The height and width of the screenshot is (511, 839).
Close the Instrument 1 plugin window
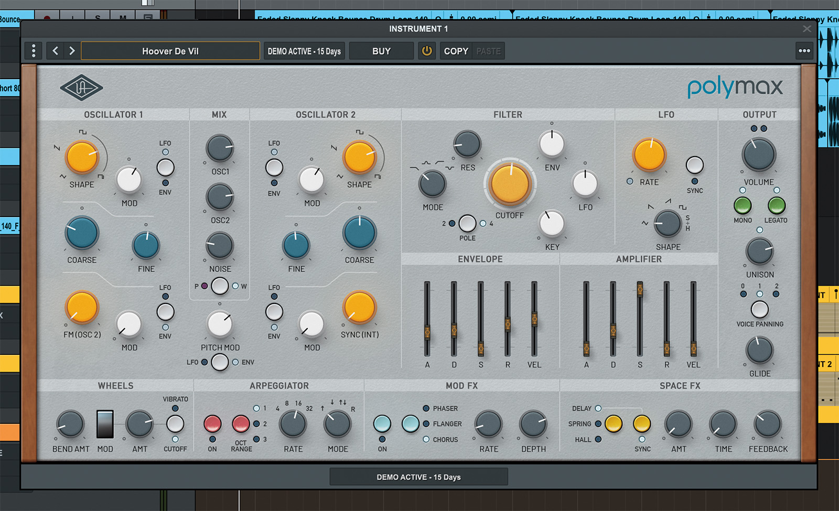807,29
